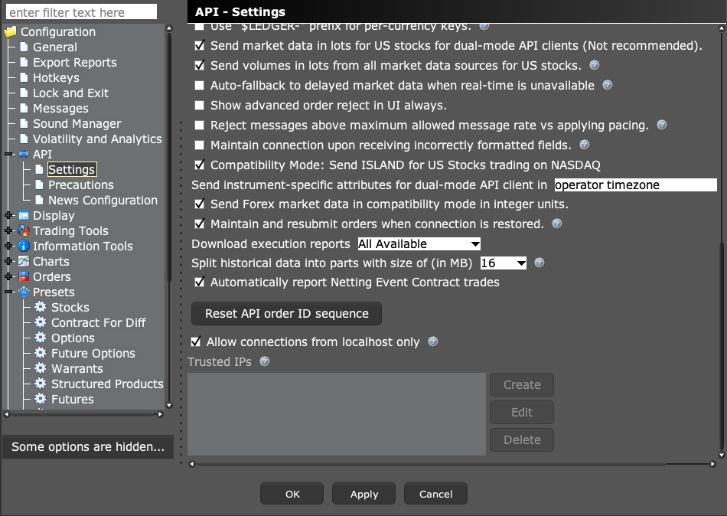
Task: Click the Structured Products gear icon
Action: point(41,384)
